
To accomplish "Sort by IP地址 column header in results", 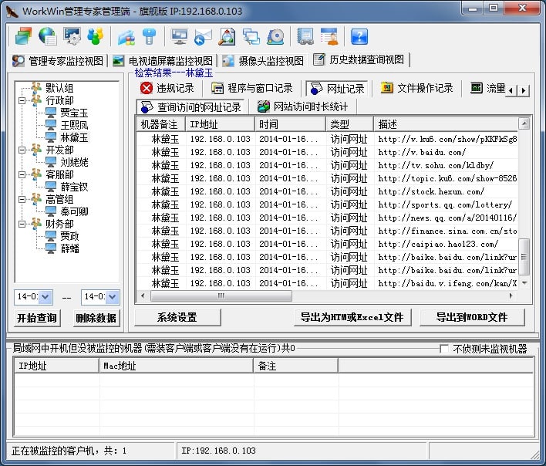I will (220, 124).
